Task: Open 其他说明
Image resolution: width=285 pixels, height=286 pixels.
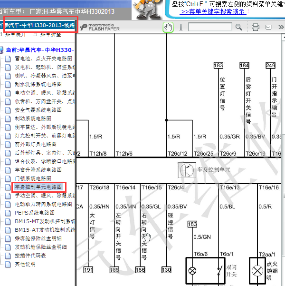Action: (25, 264)
